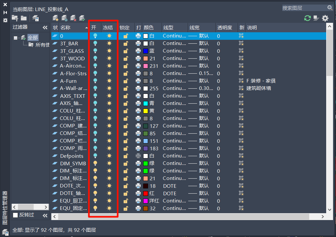
Task: Create a new layer with toolbar icon
Action: pyautogui.click(x=56, y=18)
